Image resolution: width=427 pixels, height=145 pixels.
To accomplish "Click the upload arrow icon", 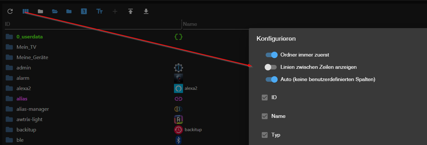I will pos(131,12).
